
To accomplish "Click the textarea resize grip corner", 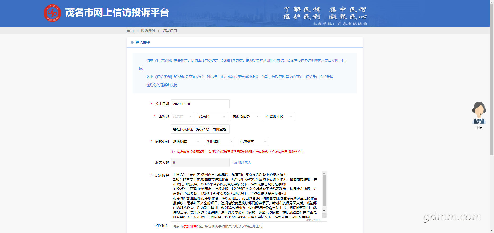I will (325, 216).
